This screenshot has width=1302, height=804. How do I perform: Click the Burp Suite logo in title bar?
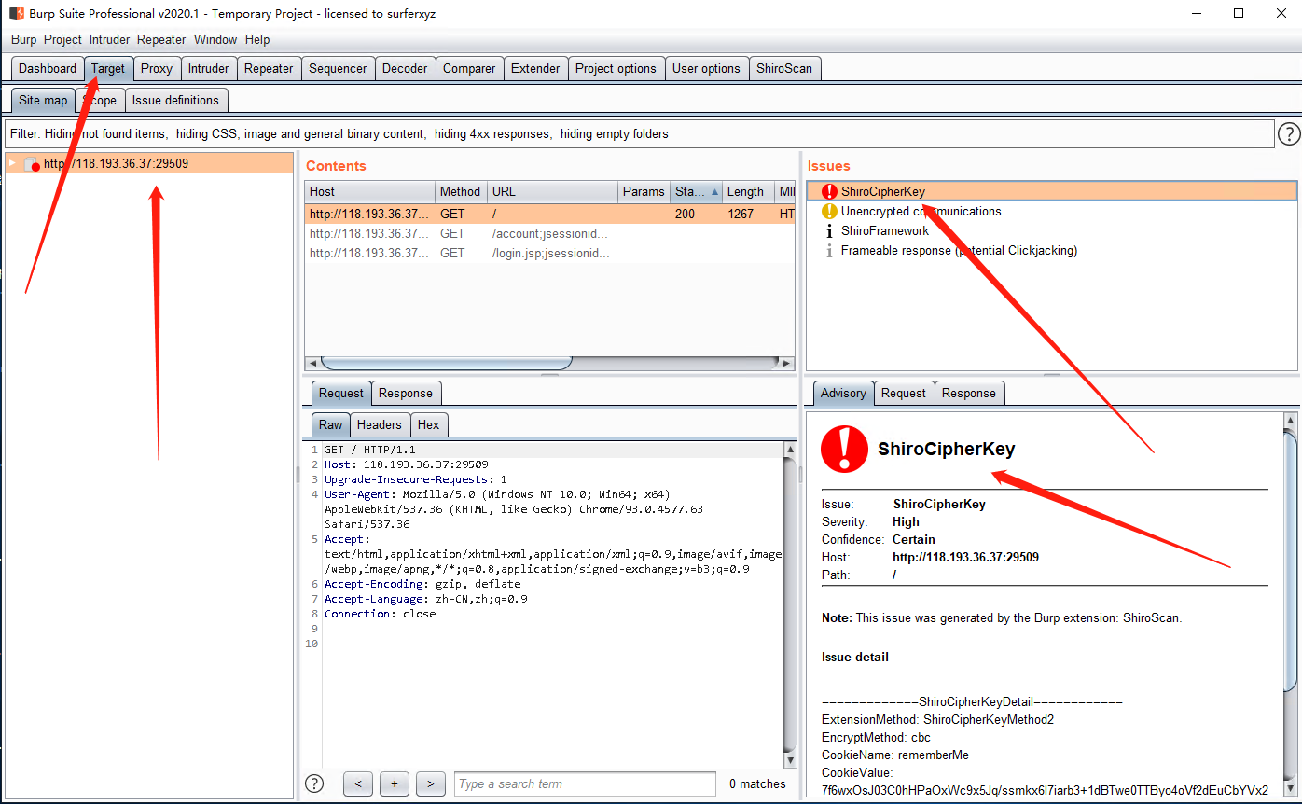(x=17, y=13)
